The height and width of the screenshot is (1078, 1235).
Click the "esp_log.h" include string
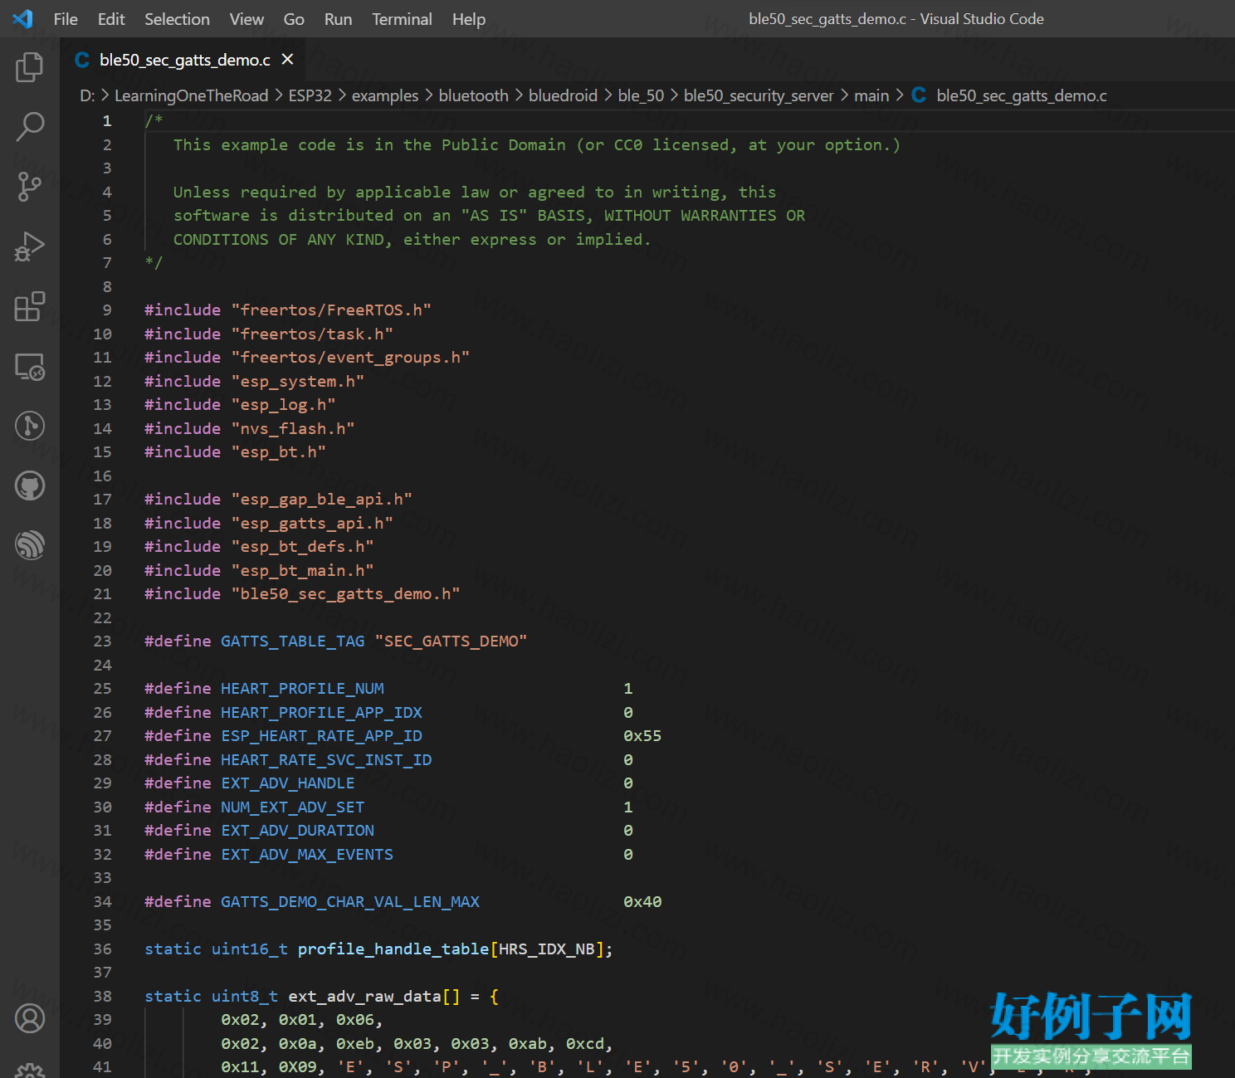(283, 405)
